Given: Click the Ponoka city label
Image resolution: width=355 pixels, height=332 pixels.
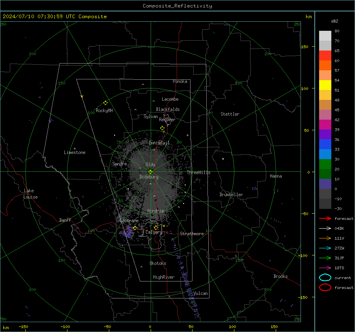Looking at the screenshot, I should (180, 81).
